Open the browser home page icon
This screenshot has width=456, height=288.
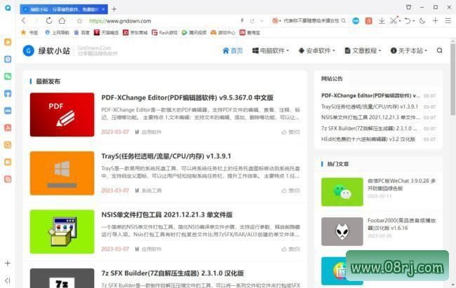coord(62,20)
